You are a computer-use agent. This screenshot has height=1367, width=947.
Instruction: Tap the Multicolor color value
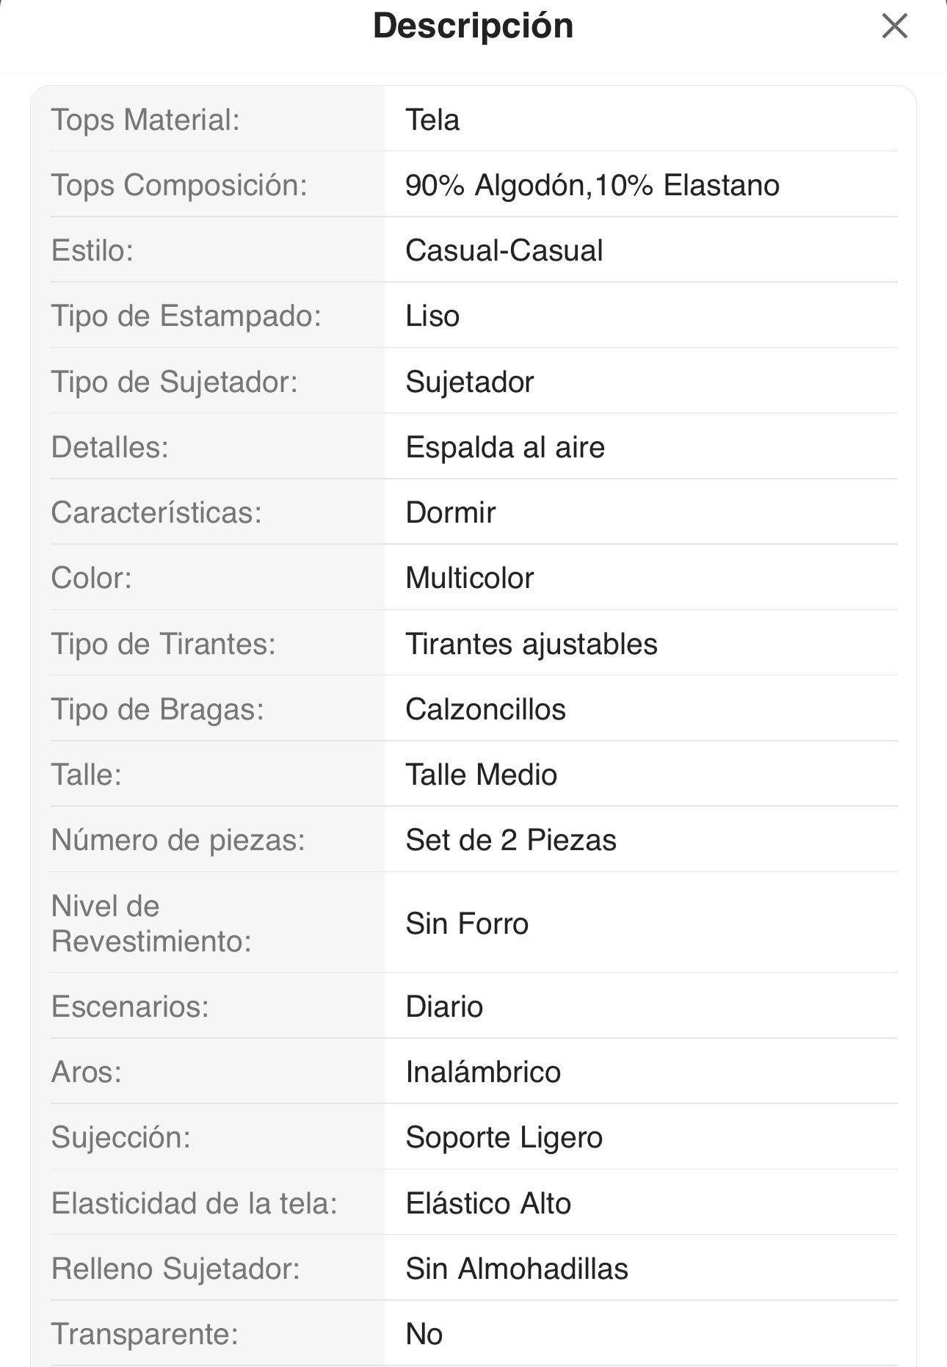469,578
